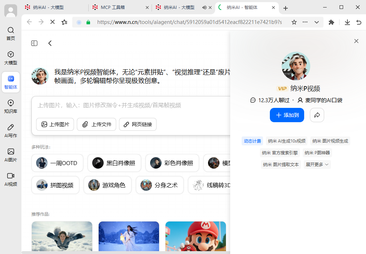The height and width of the screenshot is (254, 366).
Task: Open the woman in snow thumbnail
Action: pos(129,236)
